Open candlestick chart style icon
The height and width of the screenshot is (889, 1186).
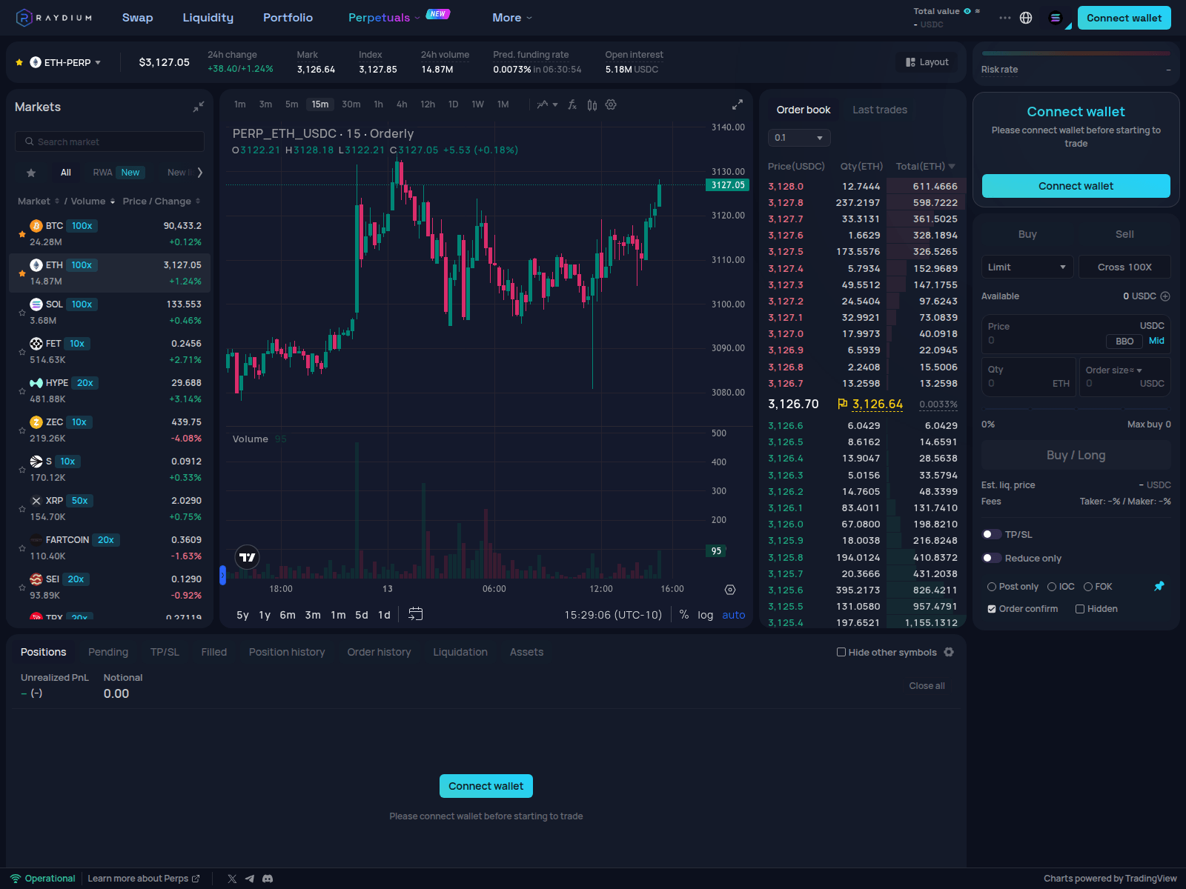(x=592, y=104)
